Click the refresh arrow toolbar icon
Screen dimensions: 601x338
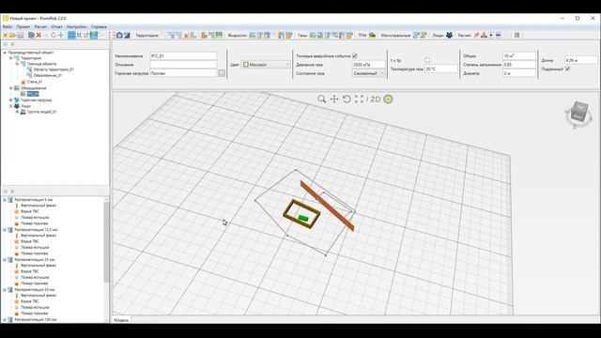pos(54,36)
